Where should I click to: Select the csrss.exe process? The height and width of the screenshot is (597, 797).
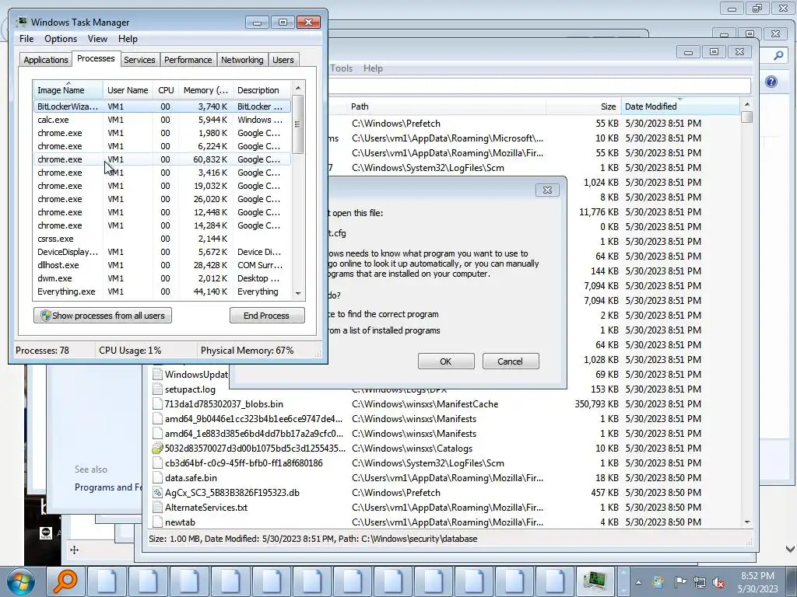pyautogui.click(x=162, y=239)
